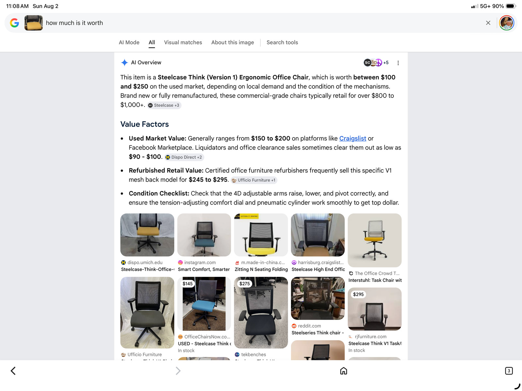Open 'Interstuhl: Task Chair' result link
Image resolution: width=522 pixels, height=391 pixels.
click(x=375, y=280)
